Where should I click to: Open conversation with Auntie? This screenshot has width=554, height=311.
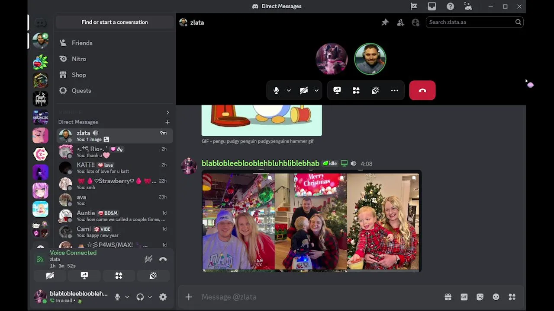(x=115, y=216)
